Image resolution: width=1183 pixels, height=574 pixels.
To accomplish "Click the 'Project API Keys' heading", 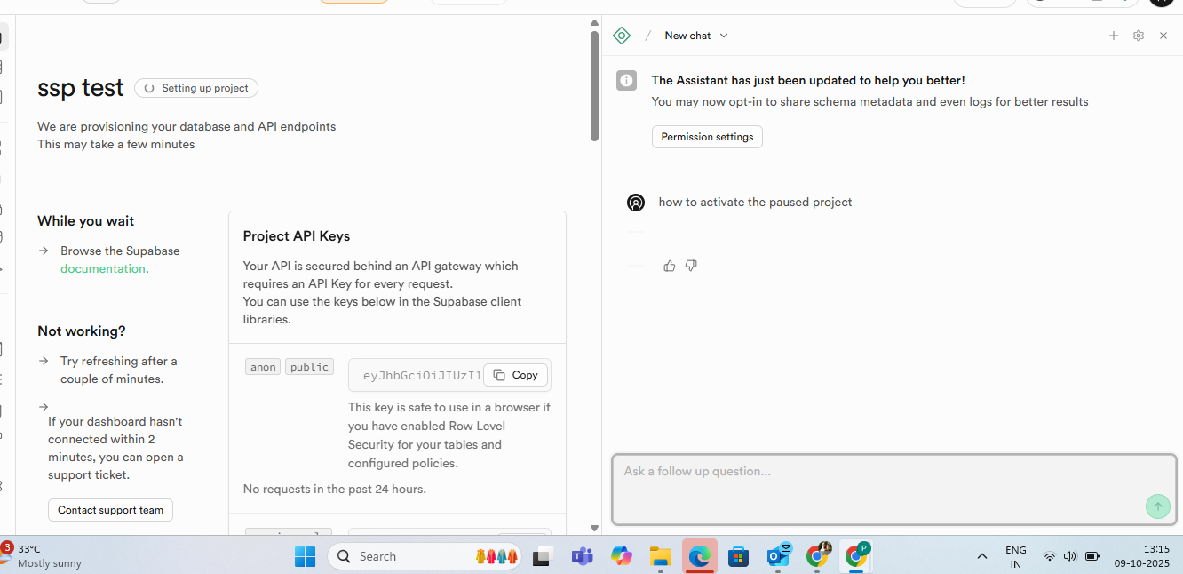I will (x=297, y=236).
